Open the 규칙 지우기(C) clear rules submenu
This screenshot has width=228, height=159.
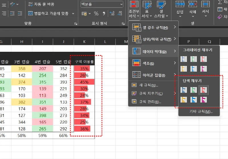(153, 93)
